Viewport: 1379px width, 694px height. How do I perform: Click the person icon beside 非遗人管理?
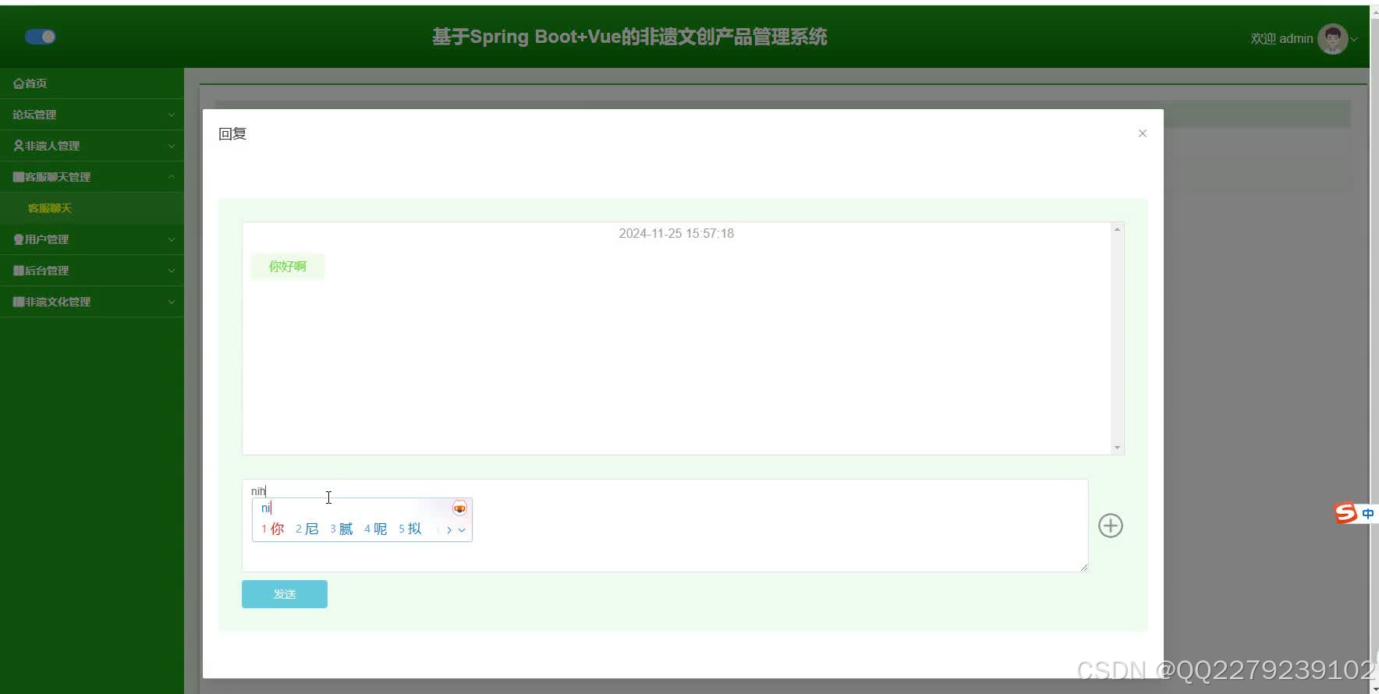18,146
